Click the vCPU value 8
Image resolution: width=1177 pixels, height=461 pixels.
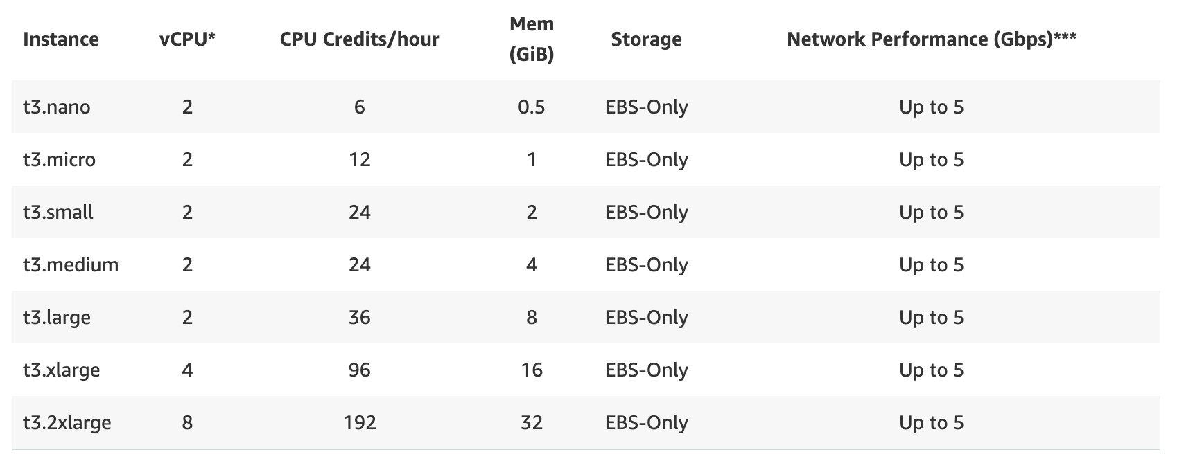point(187,423)
